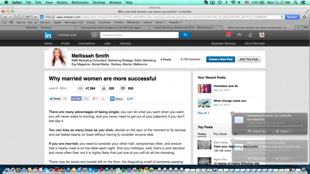This screenshot has height=174, width=310.
Task: Expand the News bookmarks folder
Action: (x=160, y=23)
